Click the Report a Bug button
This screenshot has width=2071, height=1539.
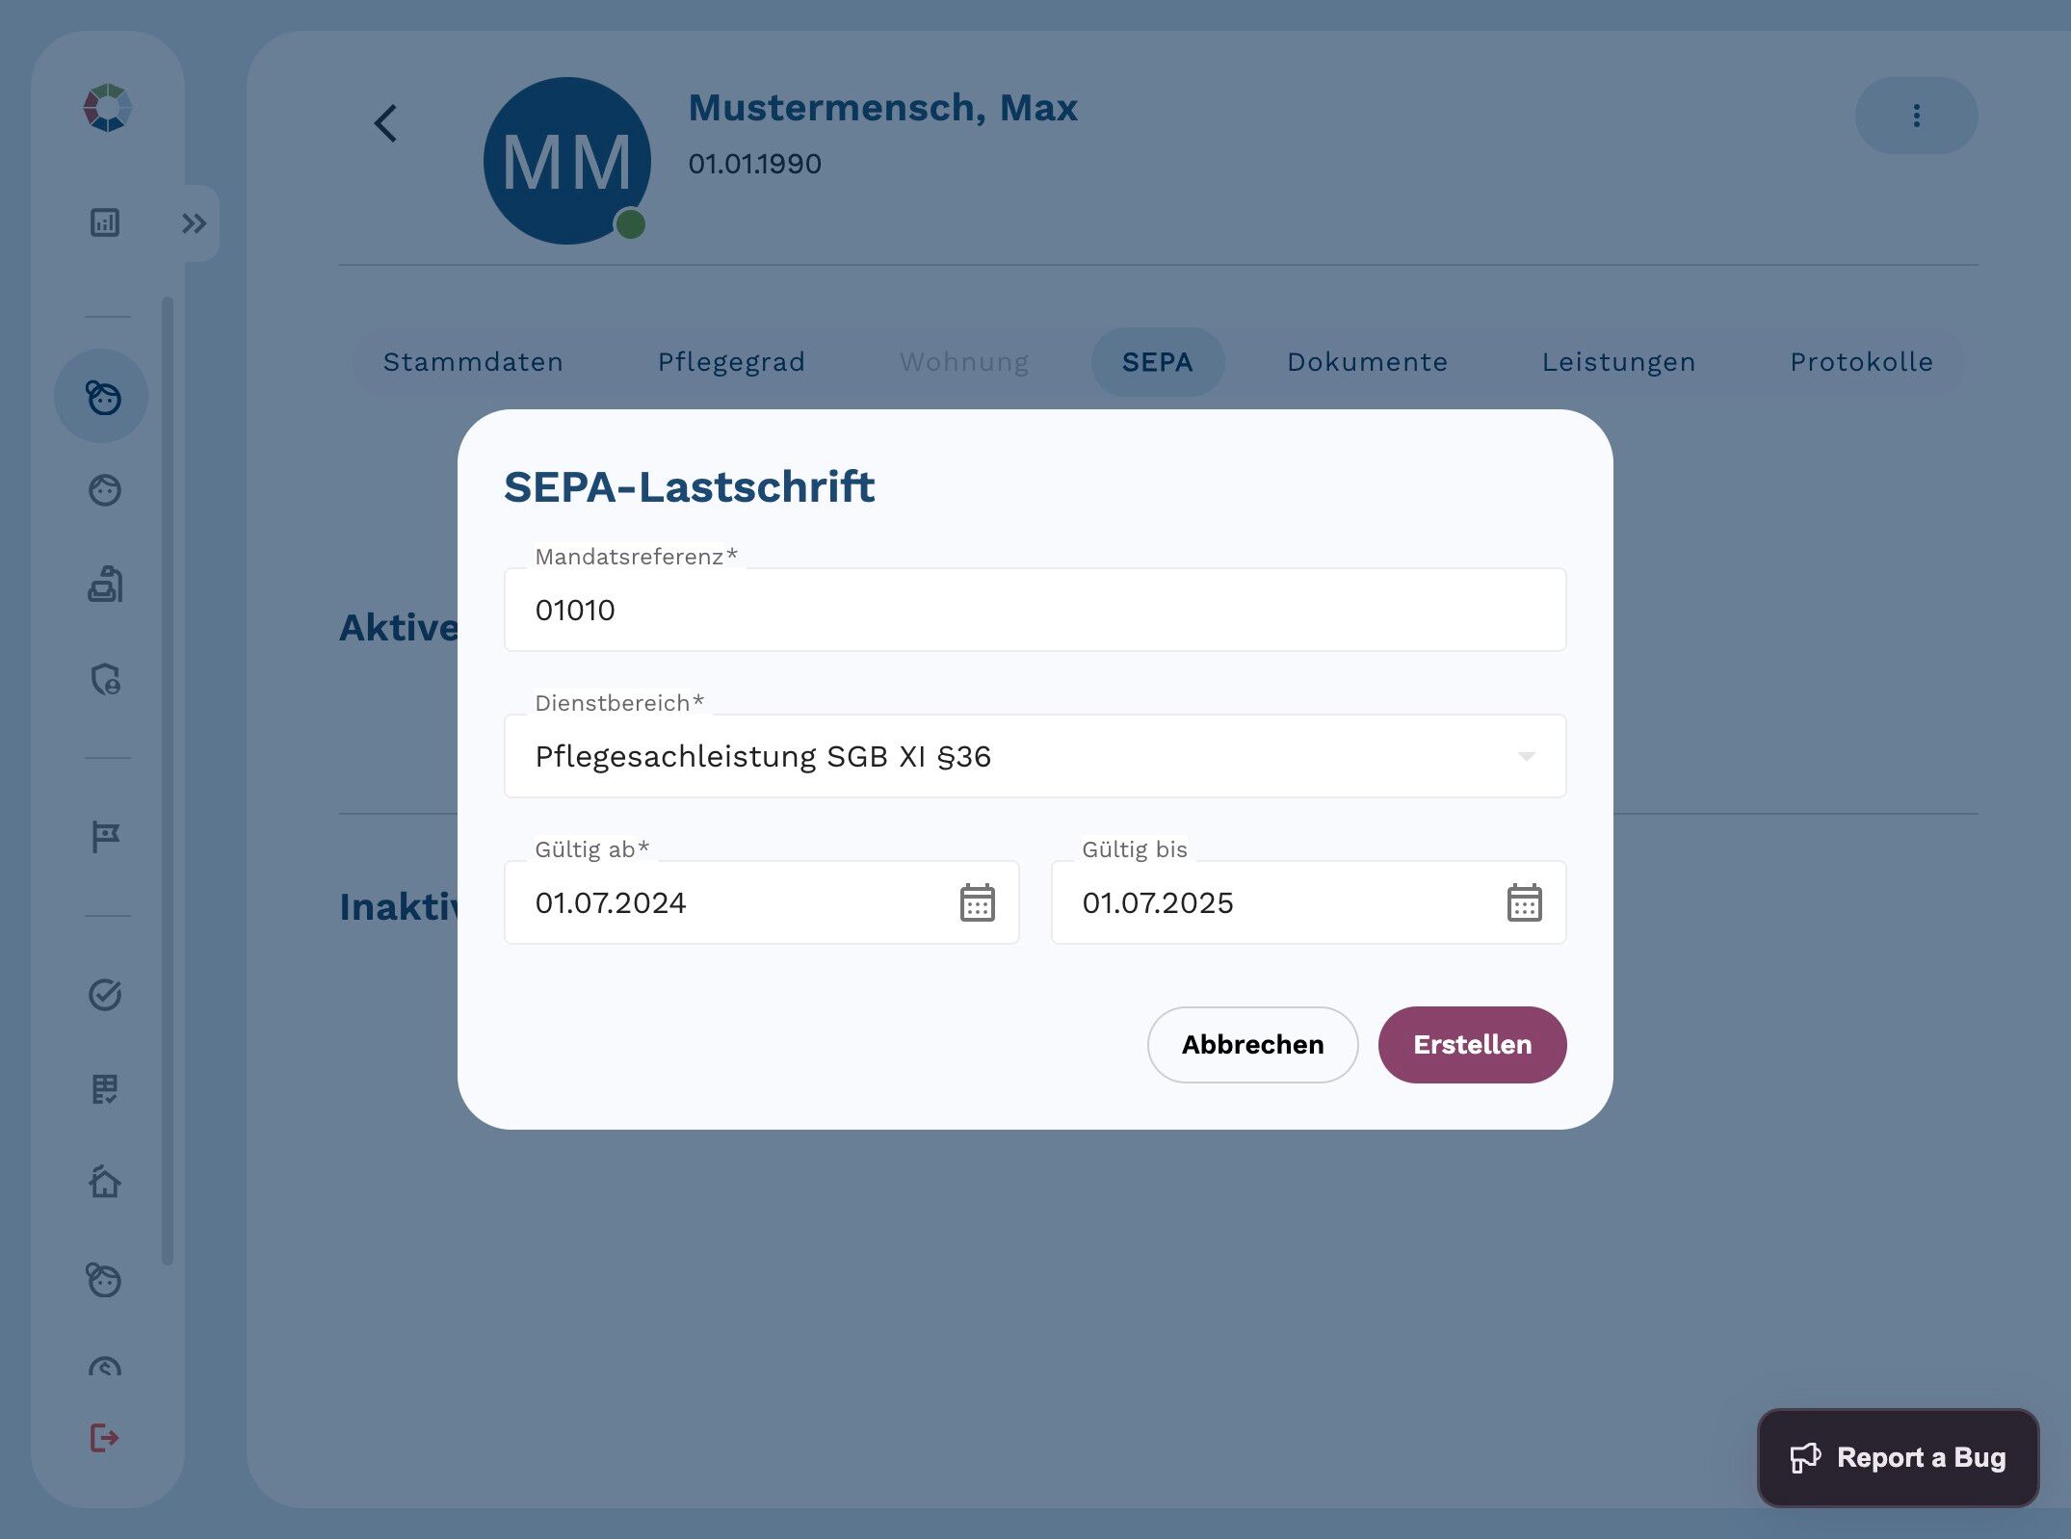coord(1898,1457)
